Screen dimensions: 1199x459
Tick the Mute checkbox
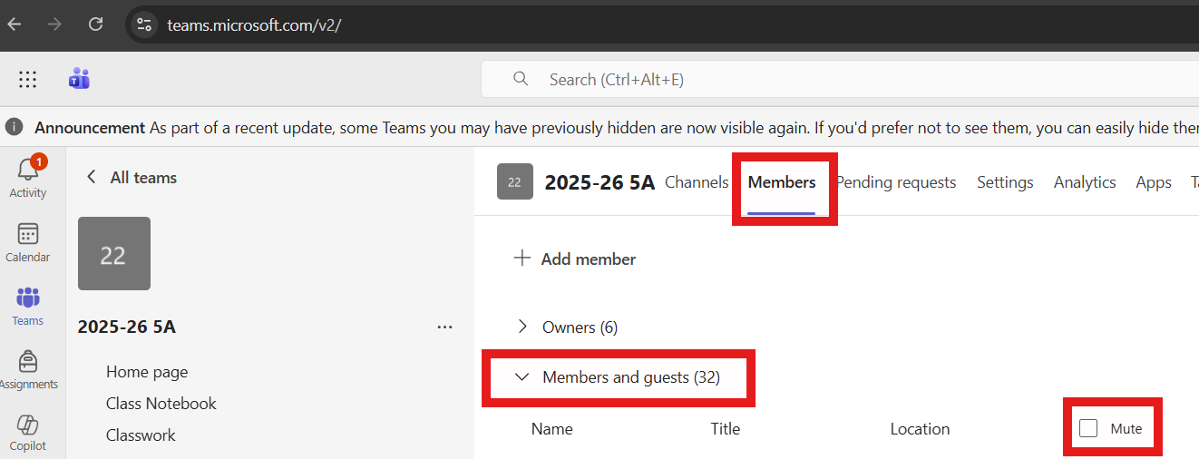[1088, 429]
